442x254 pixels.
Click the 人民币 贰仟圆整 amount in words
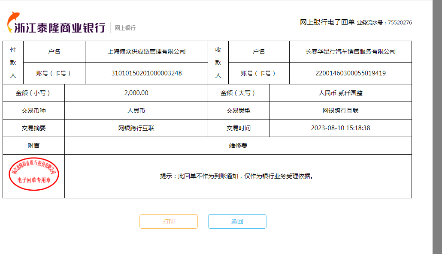point(340,93)
